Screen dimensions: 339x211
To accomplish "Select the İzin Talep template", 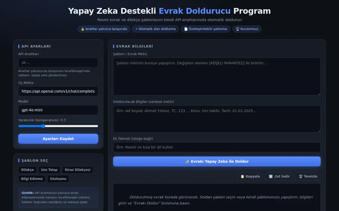I will 49,170.
